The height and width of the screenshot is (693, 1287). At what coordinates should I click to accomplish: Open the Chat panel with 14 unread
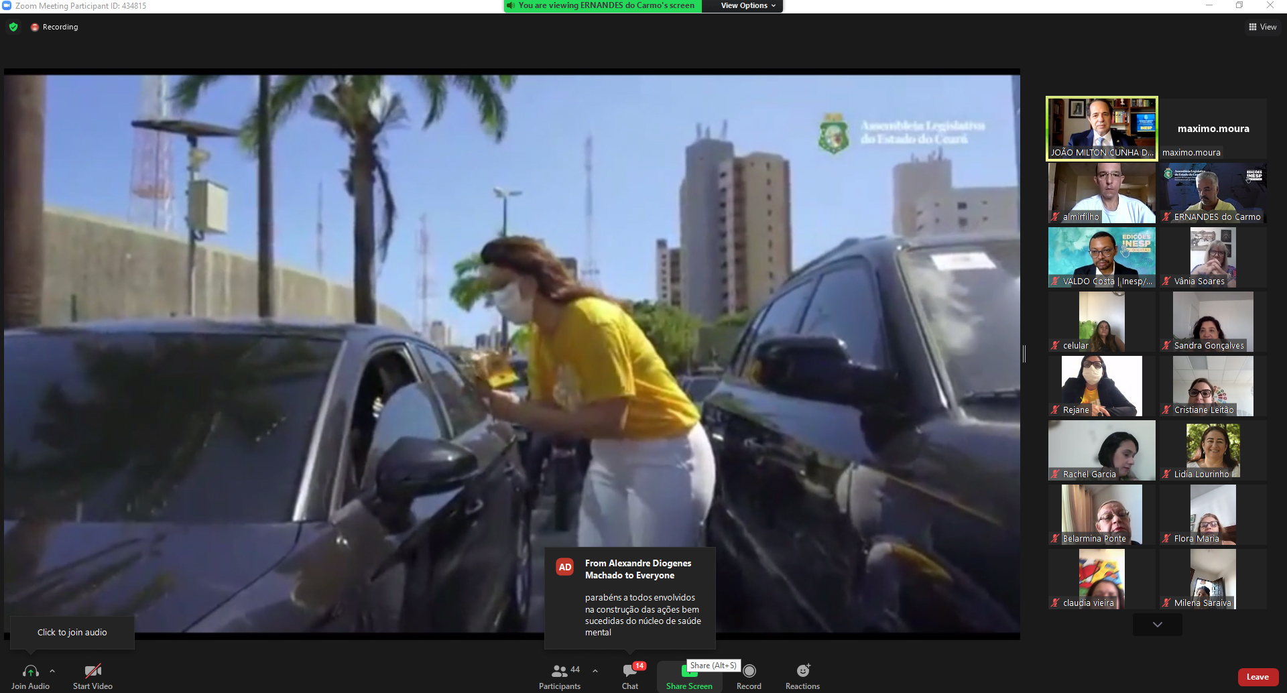pyautogui.click(x=629, y=671)
